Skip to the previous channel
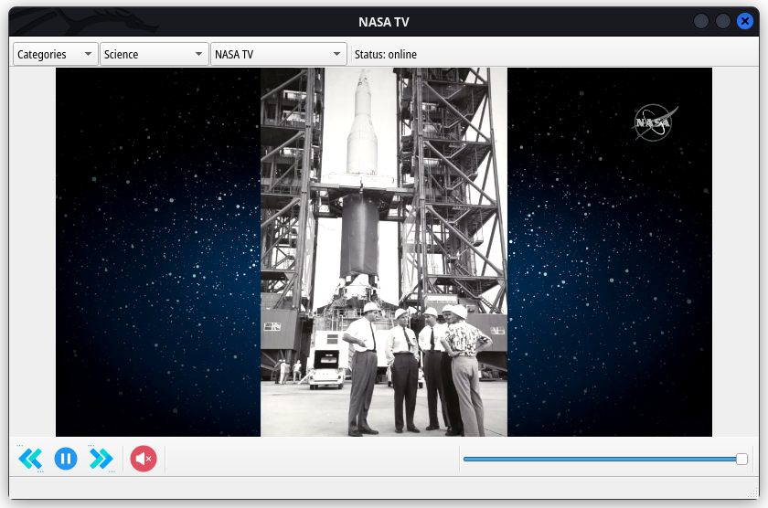This screenshot has height=508, width=768. (x=30, y=459)
